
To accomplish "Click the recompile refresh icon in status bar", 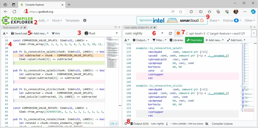I will coord(126,124).
